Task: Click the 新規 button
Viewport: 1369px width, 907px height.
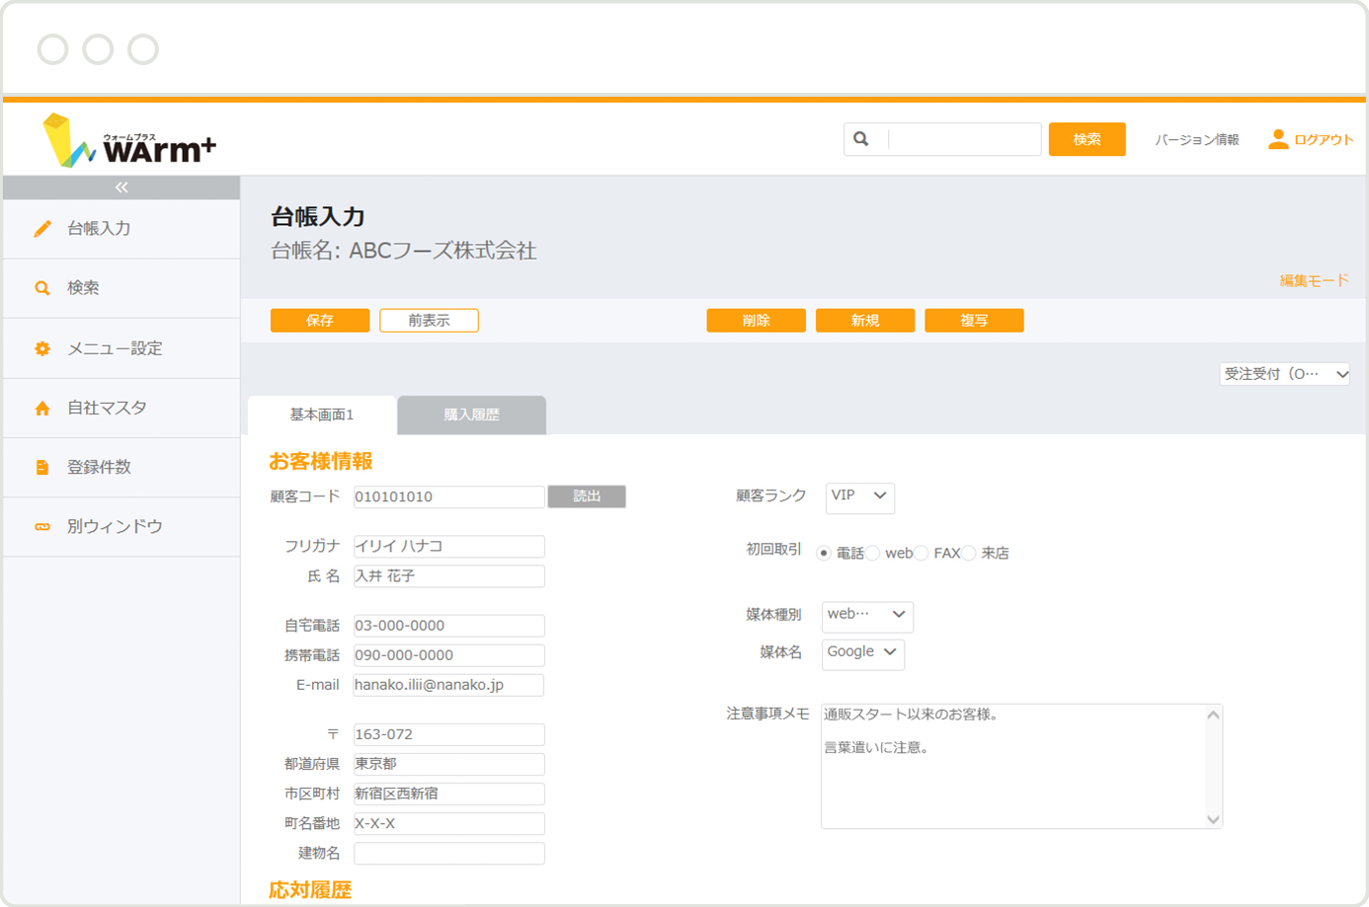Action: tap(864, 321)
